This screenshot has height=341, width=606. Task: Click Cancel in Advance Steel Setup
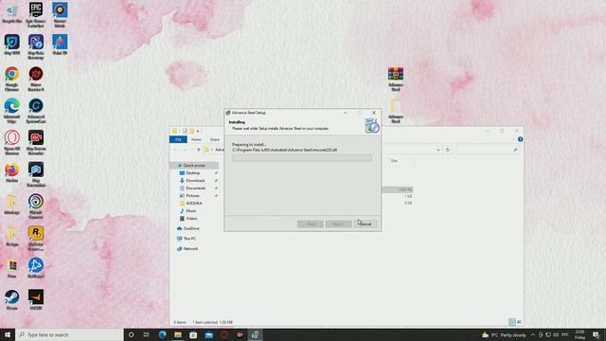coord(365,224)
